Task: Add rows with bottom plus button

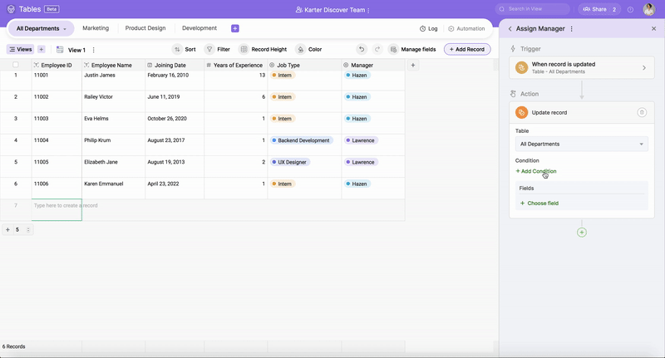Action: [7, 229]
